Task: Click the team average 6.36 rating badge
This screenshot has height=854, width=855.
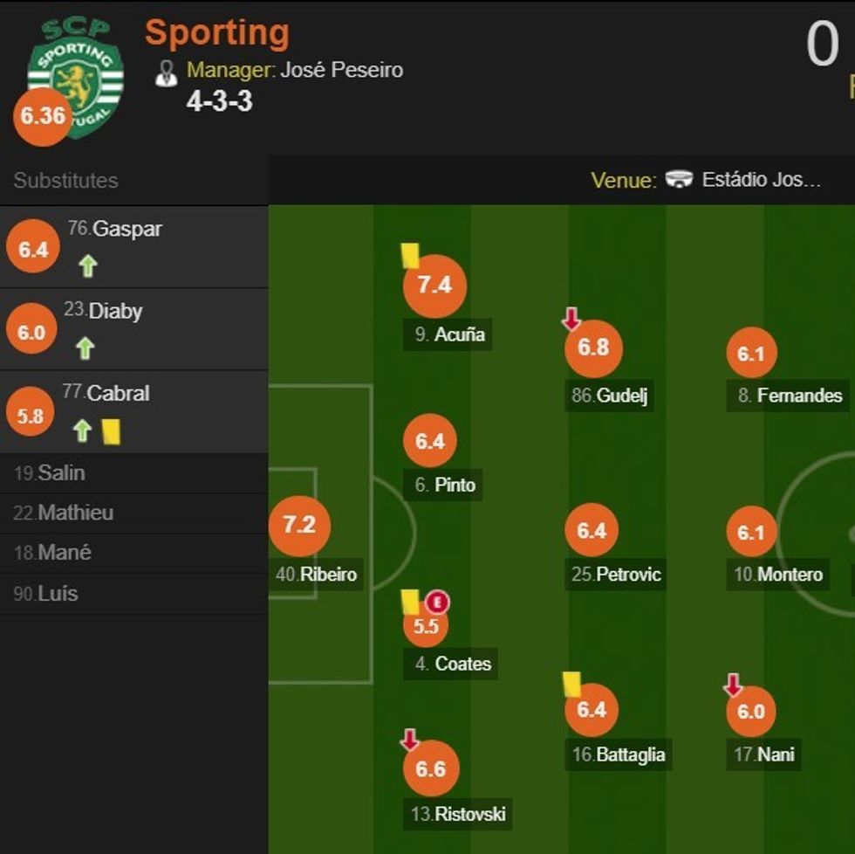Action: pos(42,116)
